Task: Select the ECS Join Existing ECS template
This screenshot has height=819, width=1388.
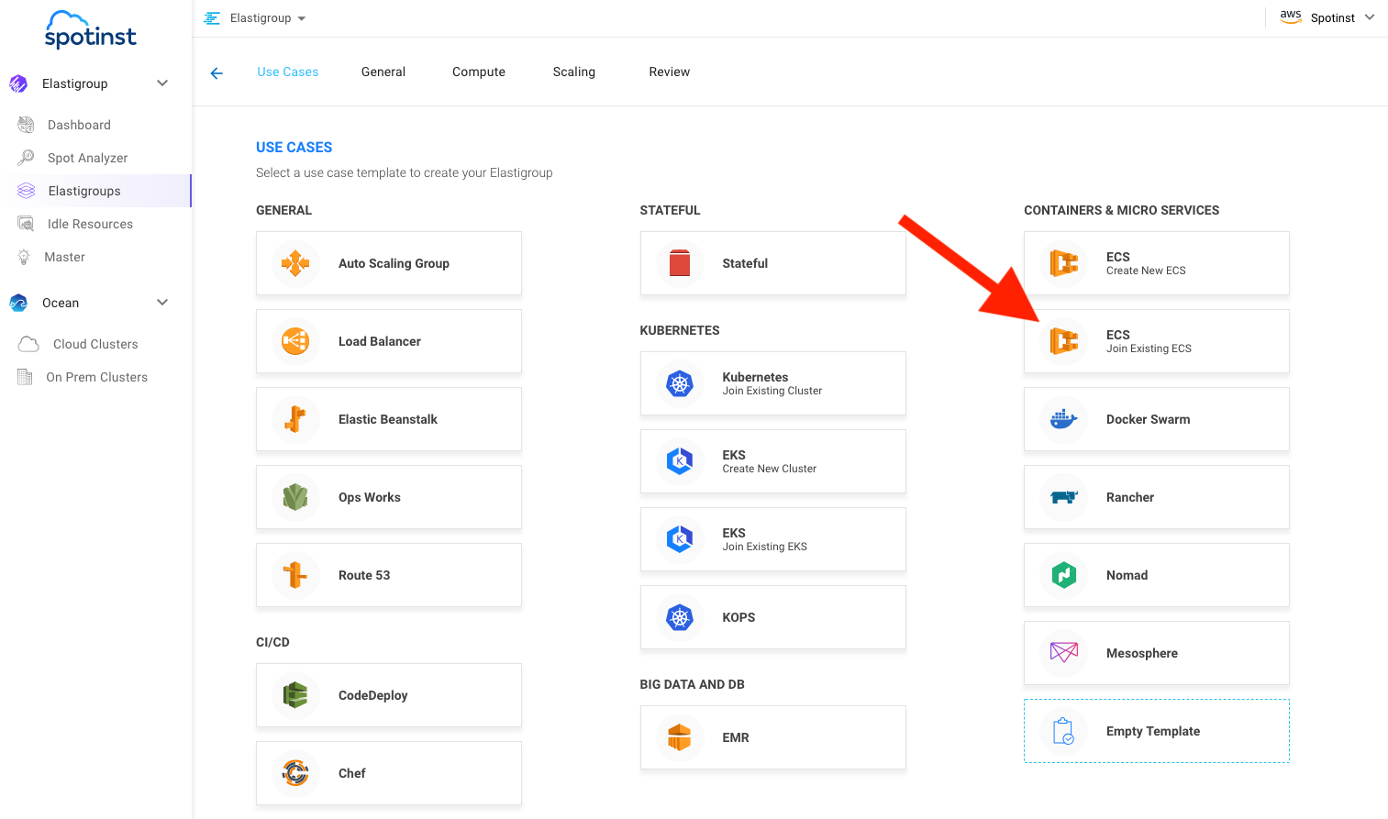Action: click(x=1156, y=341)
